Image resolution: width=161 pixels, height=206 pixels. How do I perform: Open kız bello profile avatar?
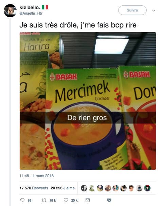click(x=10, y=11)
